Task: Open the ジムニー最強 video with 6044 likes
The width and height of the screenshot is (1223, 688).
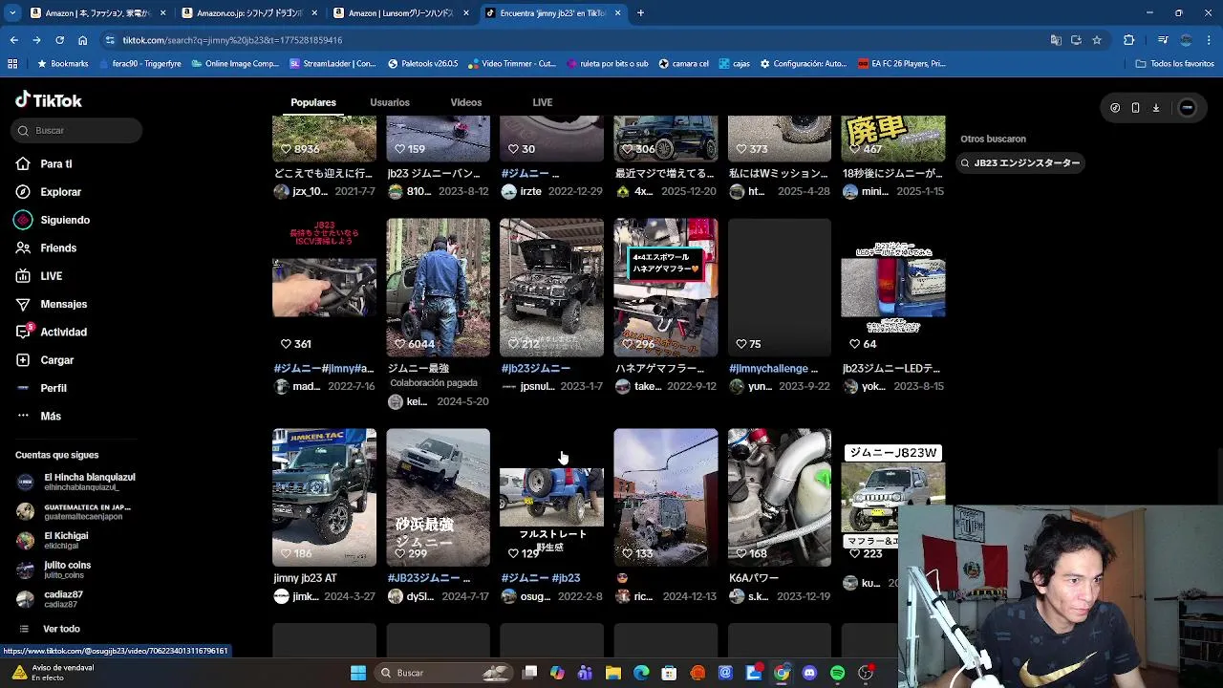Action: 438,287
